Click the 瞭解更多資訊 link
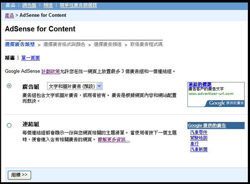Screen dimensions: 250x184 tap(114, 139)
